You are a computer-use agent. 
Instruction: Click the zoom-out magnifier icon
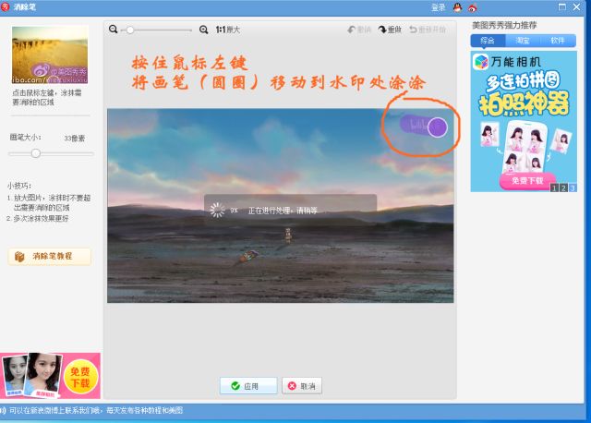click(x=113, y=29)
